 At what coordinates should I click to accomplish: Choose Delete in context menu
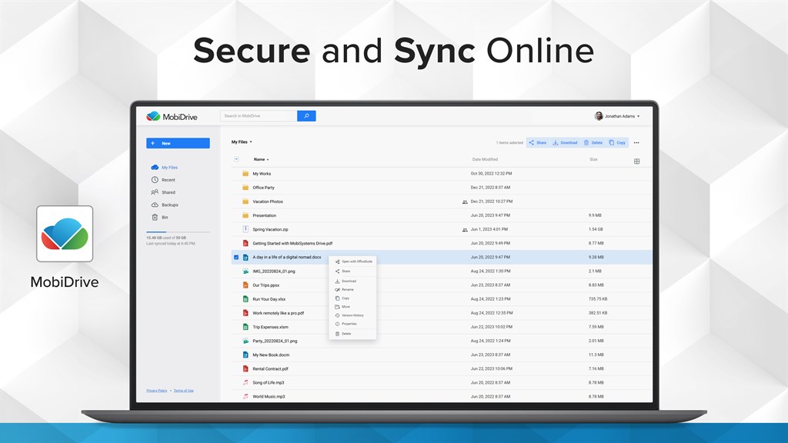tap(352, 334)
